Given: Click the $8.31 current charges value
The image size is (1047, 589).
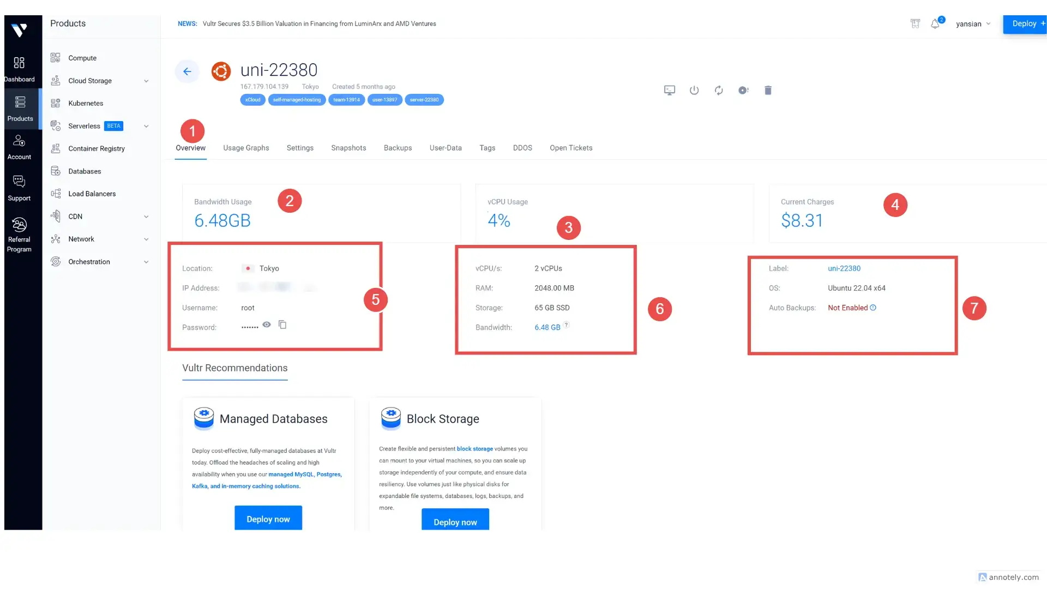Looking at the screenshot, I should (x=802, y=220).
